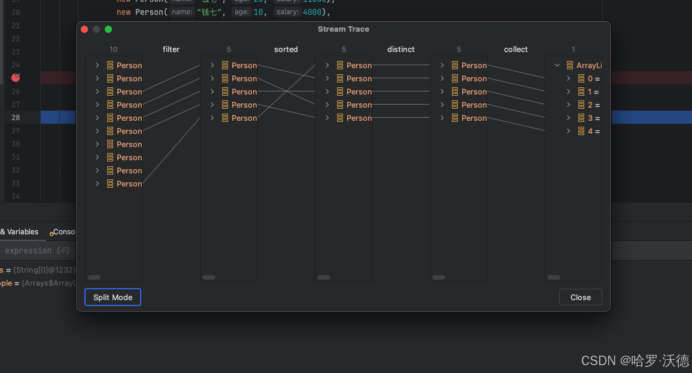
Task: Click the object icon next to item 0
Action: pos(581,78)
